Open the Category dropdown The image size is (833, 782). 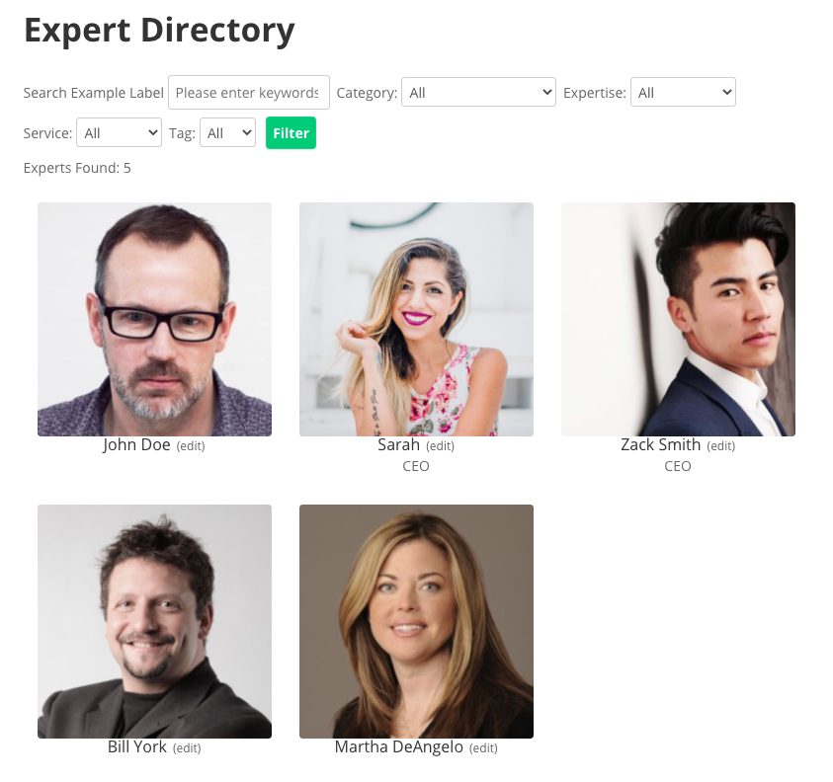coord(478,93)
